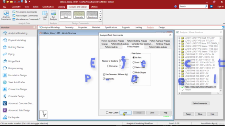Click the Add button

tap(126, 113)
